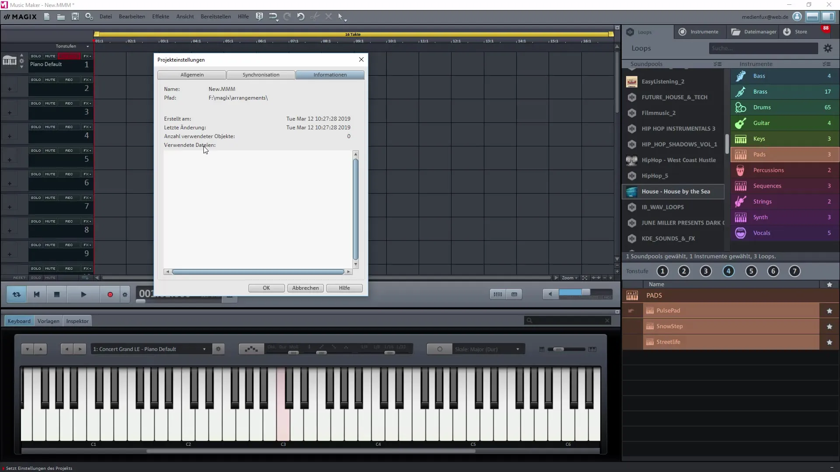
Task: Open Loops panel settings gear
Action: click(x=828, y=49)
